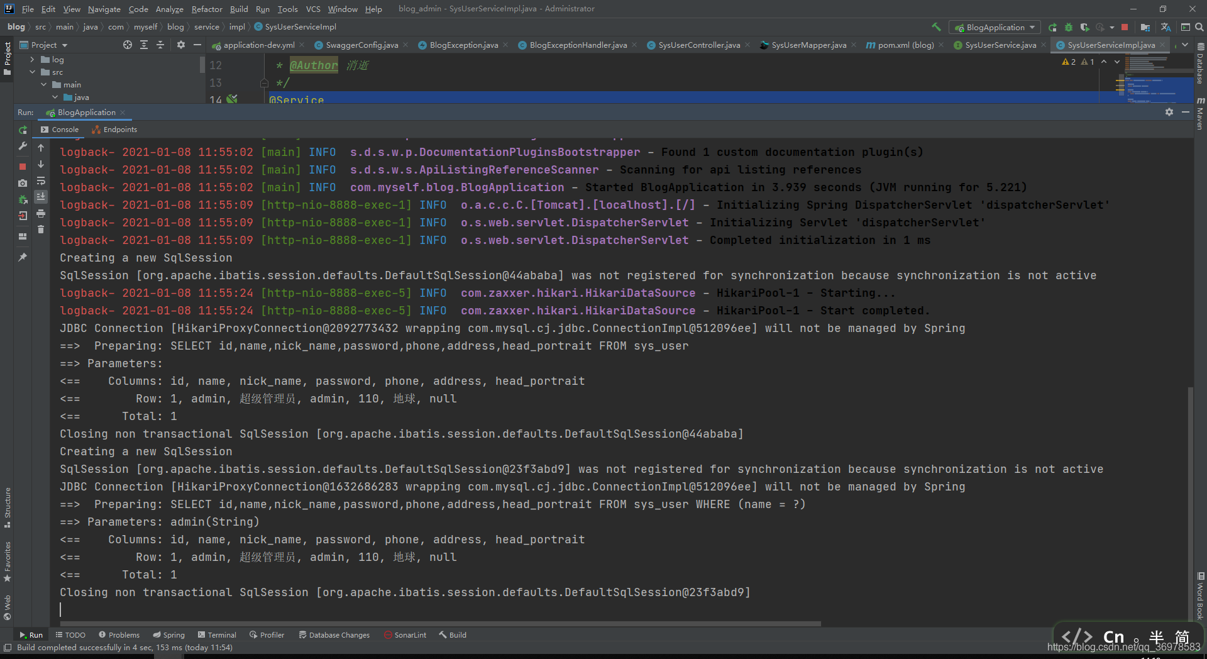The image size is (1207, 659).
Task: Expand the log folder in project tree
Action: [x=32, y=60]
